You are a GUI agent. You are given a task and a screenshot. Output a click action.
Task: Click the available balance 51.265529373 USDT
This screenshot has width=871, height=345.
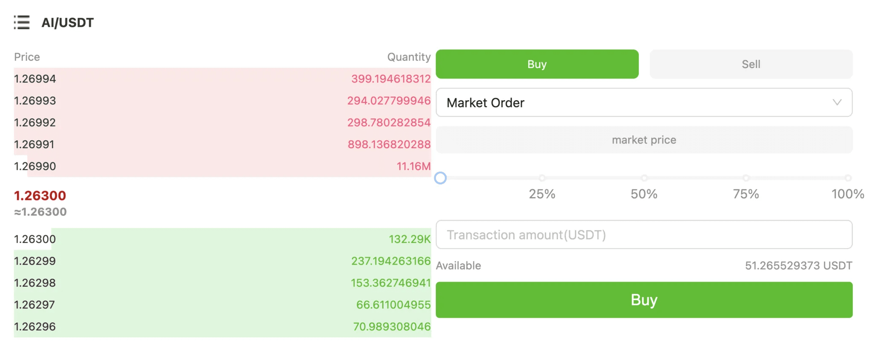798,266
